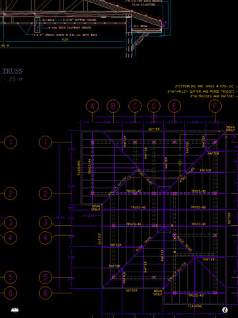
Task: Click the 4.20 dimension in the section
Action: pos(65,40)
